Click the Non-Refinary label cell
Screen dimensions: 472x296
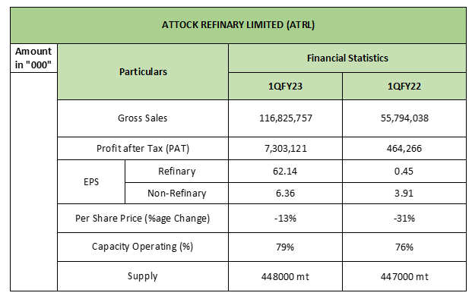[176, 194]
